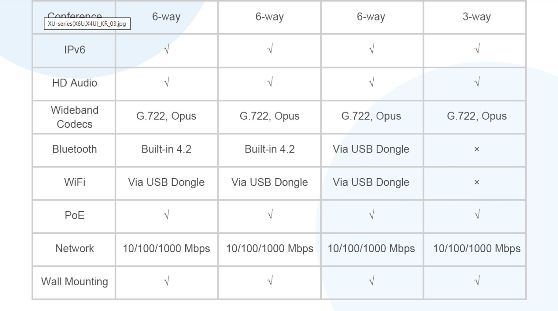The image size is (558, 311).
Task: Click the last checkmark in the IPv6 row
Action: (x=477, y=50)
